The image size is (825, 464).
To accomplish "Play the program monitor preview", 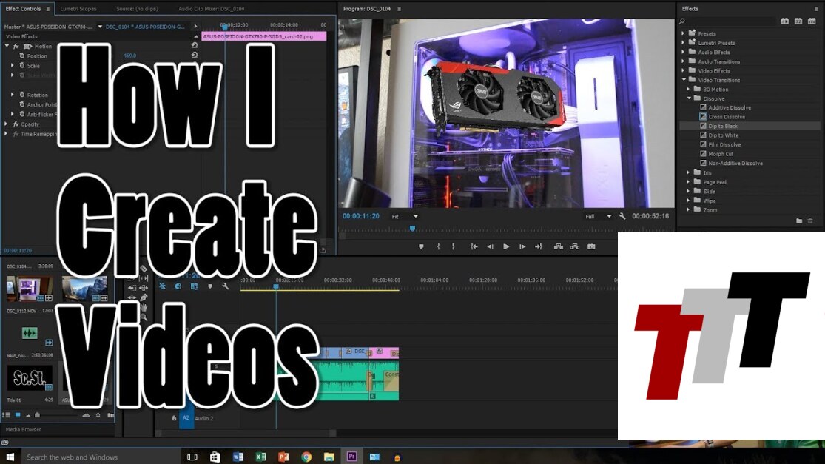I will point(506,246).
